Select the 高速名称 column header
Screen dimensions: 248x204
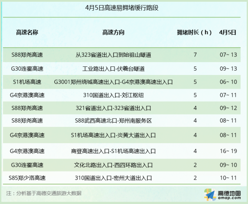pos(27,33)
